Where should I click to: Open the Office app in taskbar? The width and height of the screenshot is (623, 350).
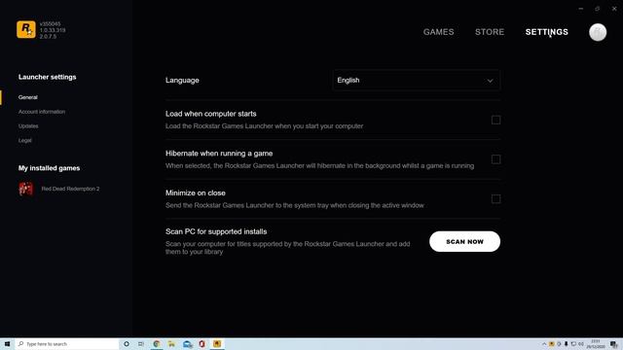[x=202, y=344]
